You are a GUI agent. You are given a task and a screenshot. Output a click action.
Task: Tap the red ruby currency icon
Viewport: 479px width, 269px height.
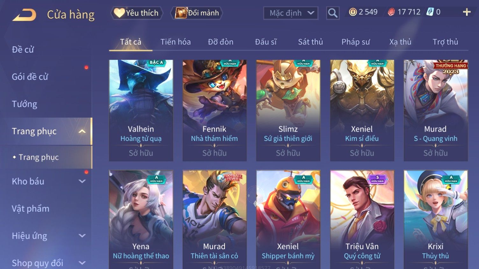click(x=391, y=12)
